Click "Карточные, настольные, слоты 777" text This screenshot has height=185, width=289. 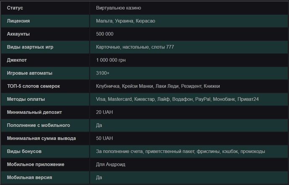click(x=135, y=47)
